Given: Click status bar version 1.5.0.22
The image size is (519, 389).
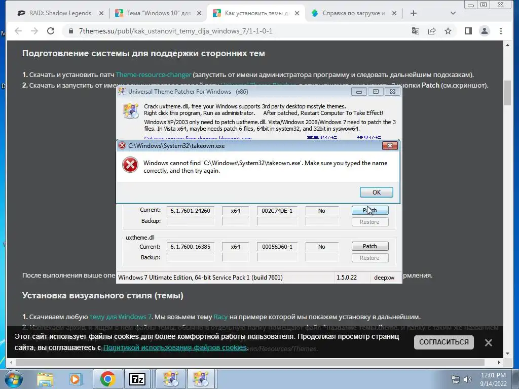Looking at the screenshot, I should (x=347, y=278).
